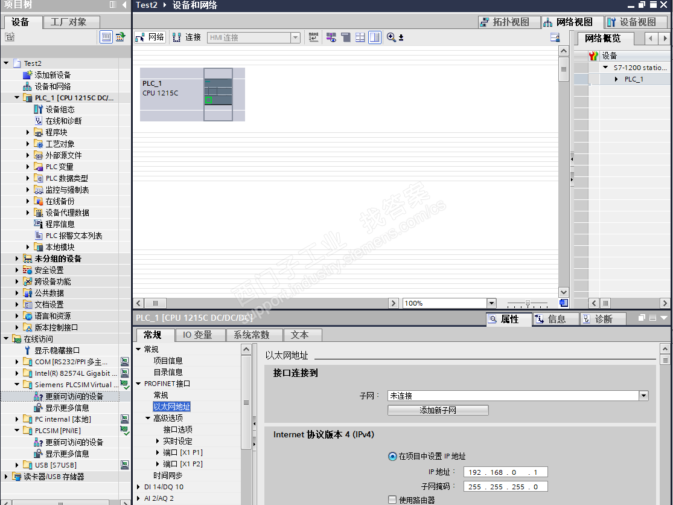
Task: Select the 设备 tab in project tree
Action: [x=22, y=22]
